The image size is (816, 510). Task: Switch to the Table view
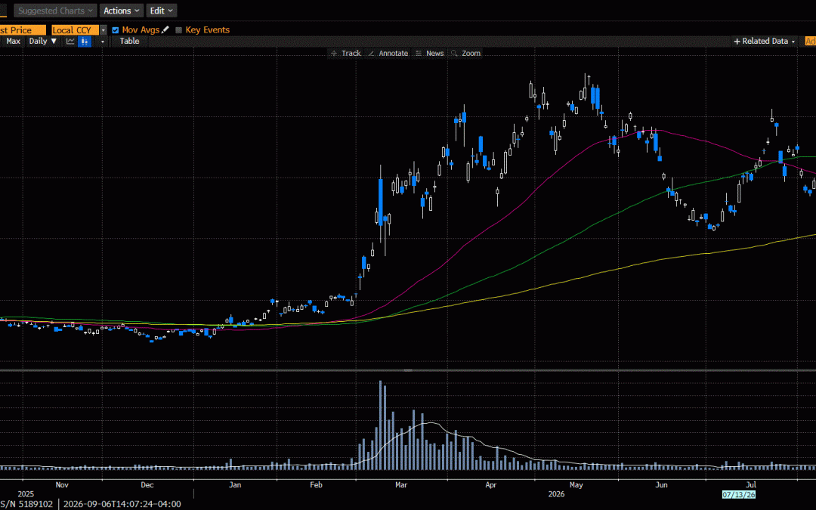point(130,41)
